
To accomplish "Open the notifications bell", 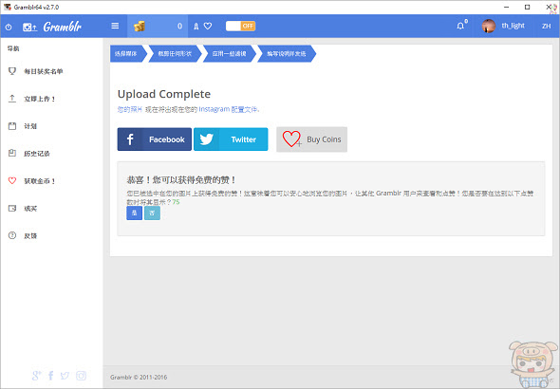I will pyautogui.click(x=460, y=26).
